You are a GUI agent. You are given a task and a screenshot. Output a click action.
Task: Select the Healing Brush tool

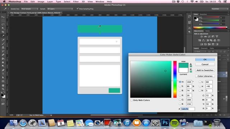click(x=3, y=40)
